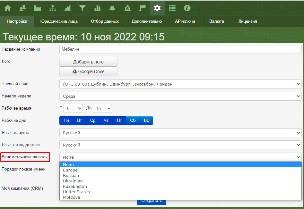The width and height of the screenshot is (304, 209).
Task: Open the Начало недели dropdown
Action: [180, 96]
